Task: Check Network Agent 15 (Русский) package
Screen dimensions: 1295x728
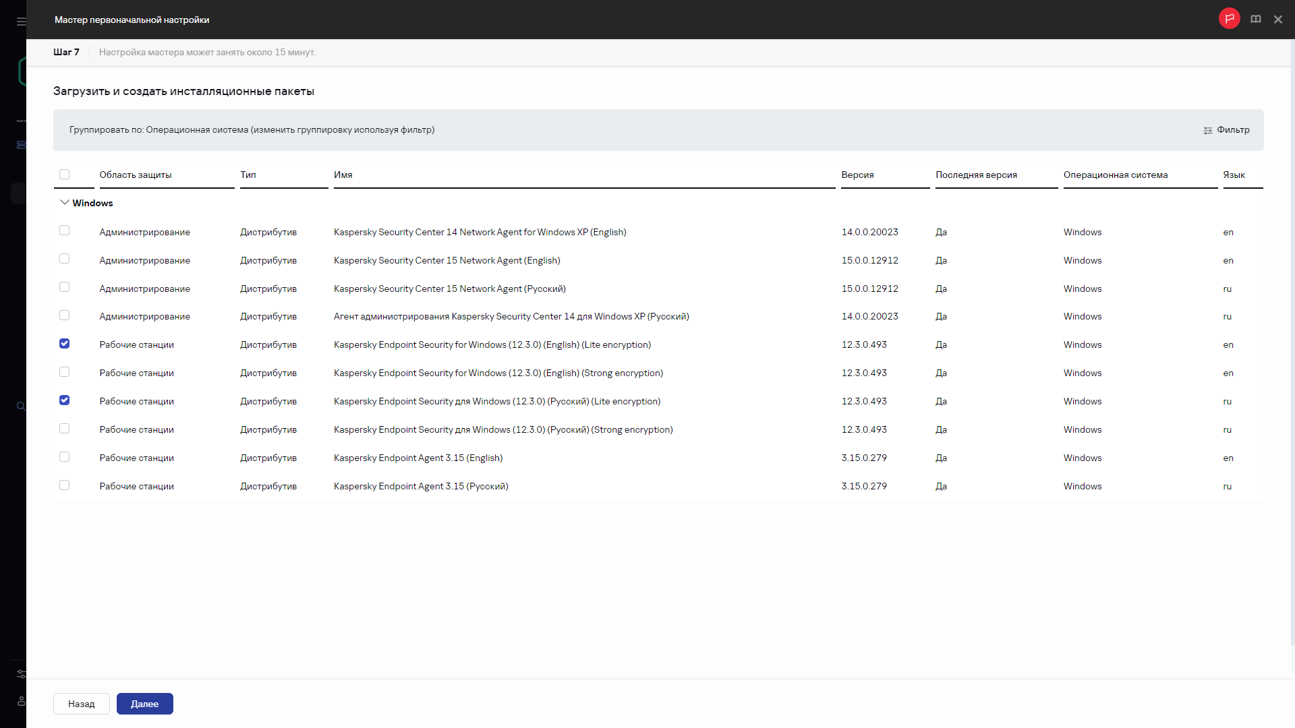Action: click(64, 287)
